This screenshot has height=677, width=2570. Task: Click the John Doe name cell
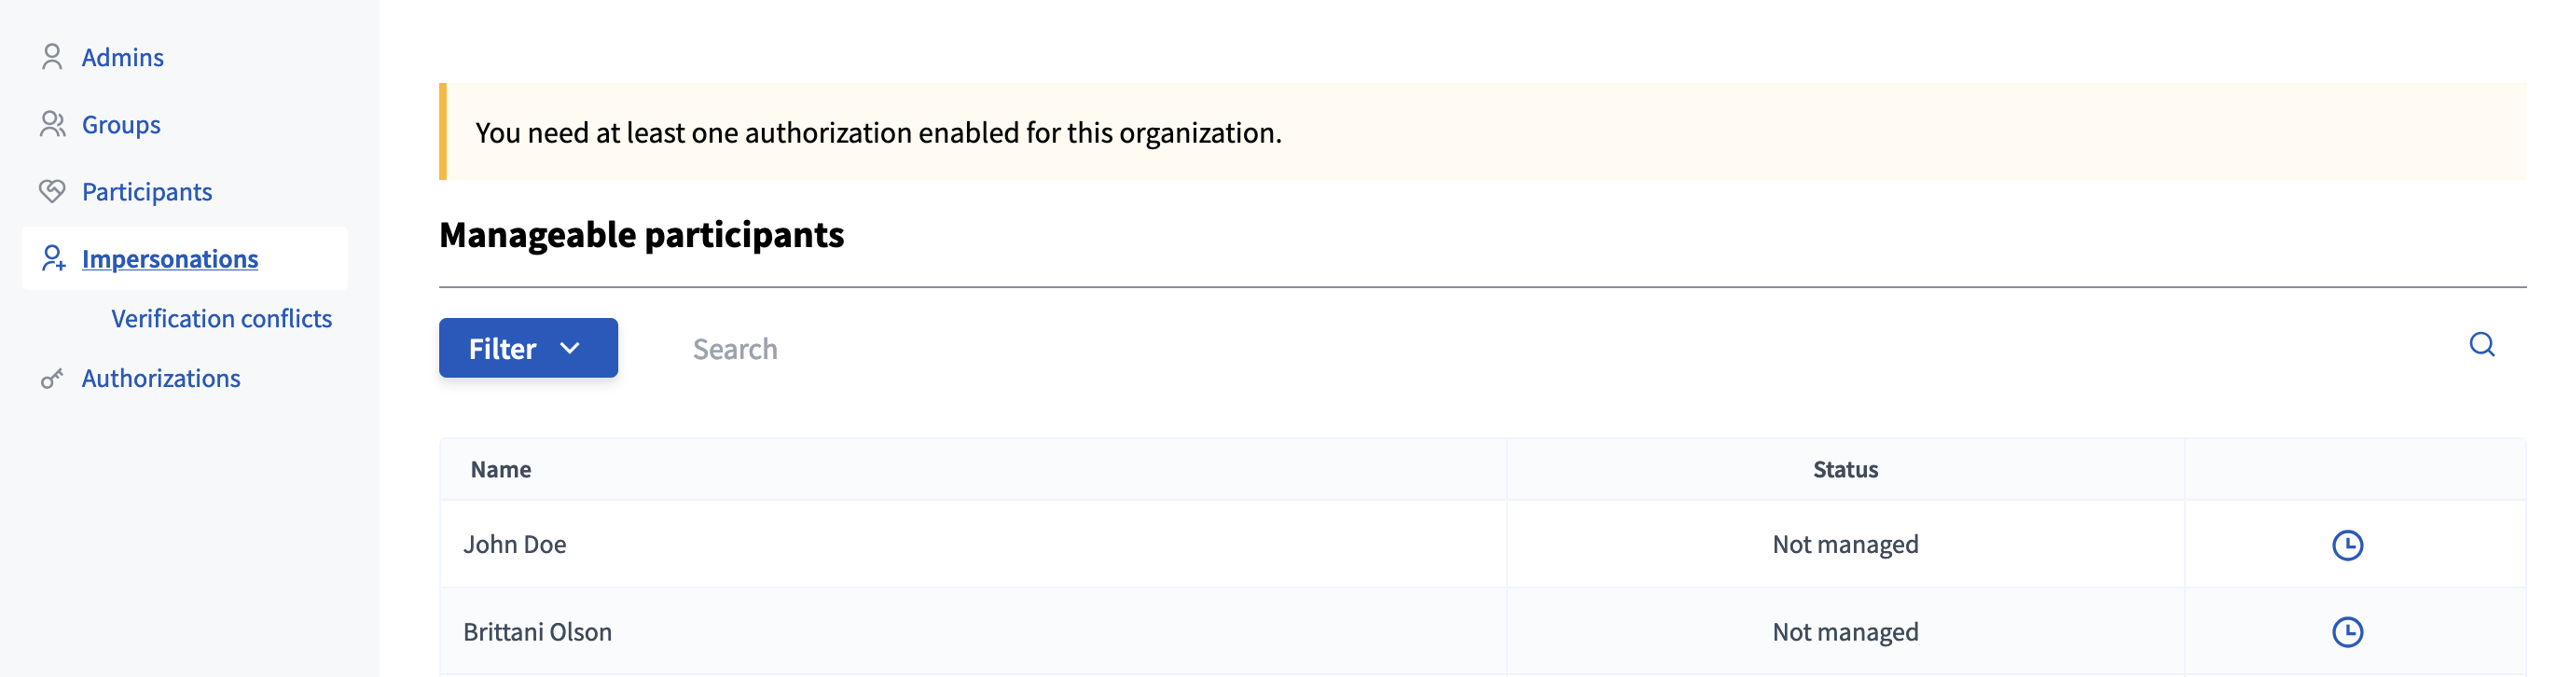tap(515, 545)
